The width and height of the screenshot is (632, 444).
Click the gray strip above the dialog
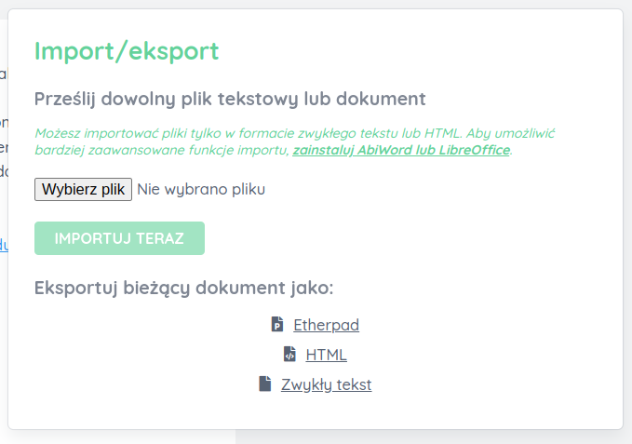[x=316, y=4]
